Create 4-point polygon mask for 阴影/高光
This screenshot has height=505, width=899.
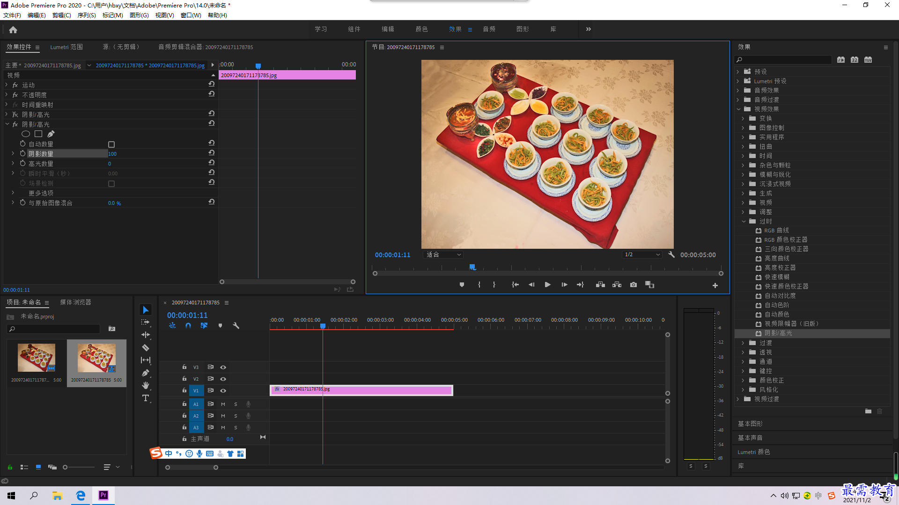(38, 134)
